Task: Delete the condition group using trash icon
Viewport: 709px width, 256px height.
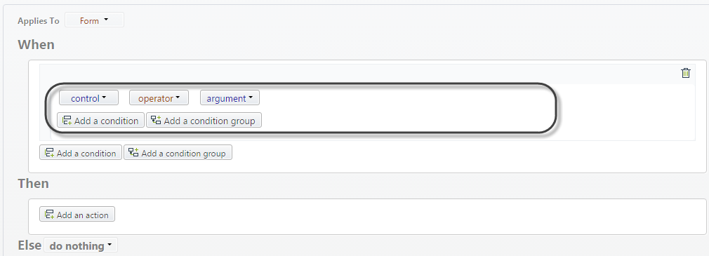Action: (686, 73)
